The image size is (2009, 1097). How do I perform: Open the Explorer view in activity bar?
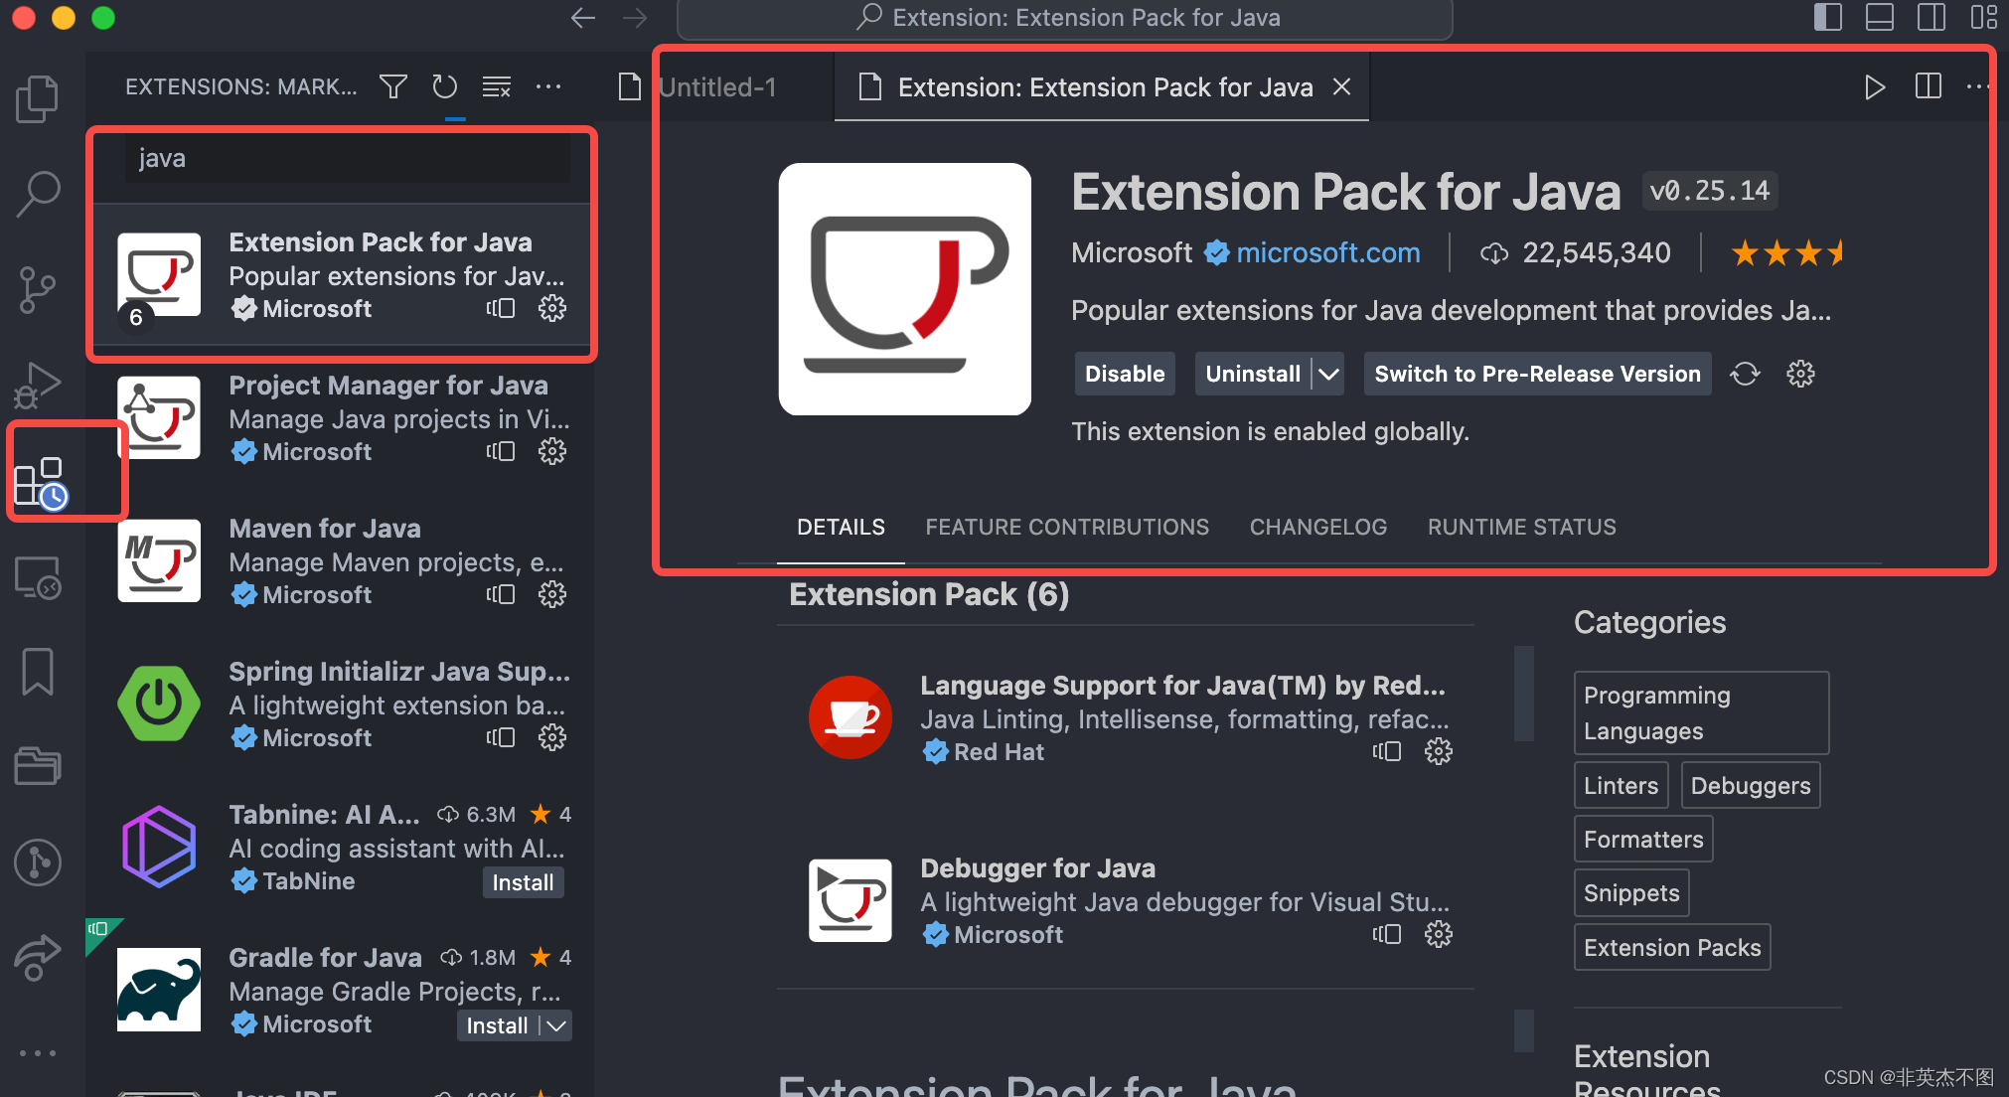38,98
